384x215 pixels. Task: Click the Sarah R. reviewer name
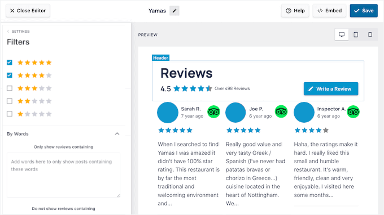pos(191,109)
